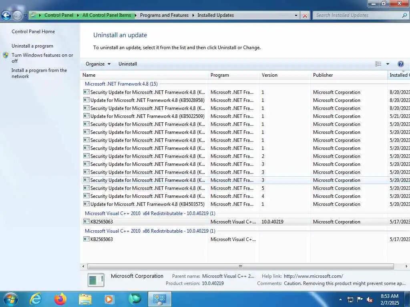Click the Uninstall toolbar button
This screenshot has height=307, width=410.
tap(128, 64)
